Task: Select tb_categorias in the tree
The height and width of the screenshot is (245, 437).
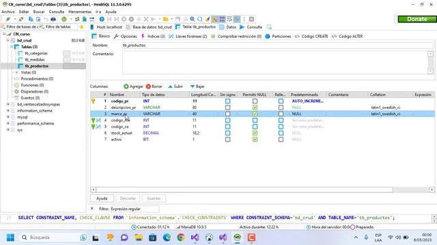Action: 36,53
